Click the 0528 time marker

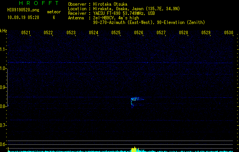click(184, 33)
